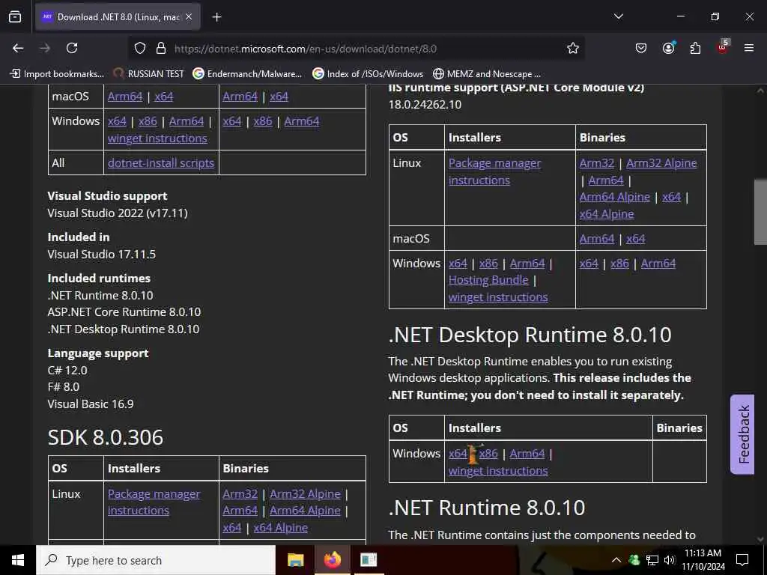767x575 pixels.
Task: Click .NET Desktop Runtime 8.0.10 heading
Action: tap(530, 335)
